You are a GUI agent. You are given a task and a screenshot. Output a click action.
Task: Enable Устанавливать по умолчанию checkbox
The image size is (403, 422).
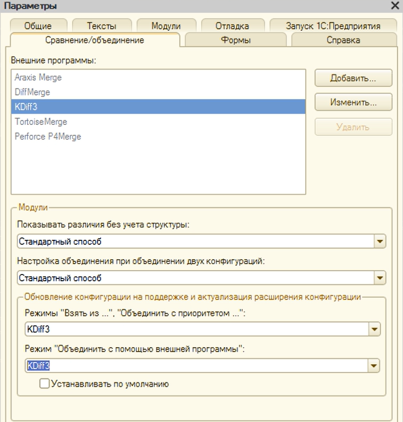coord(45,383)
